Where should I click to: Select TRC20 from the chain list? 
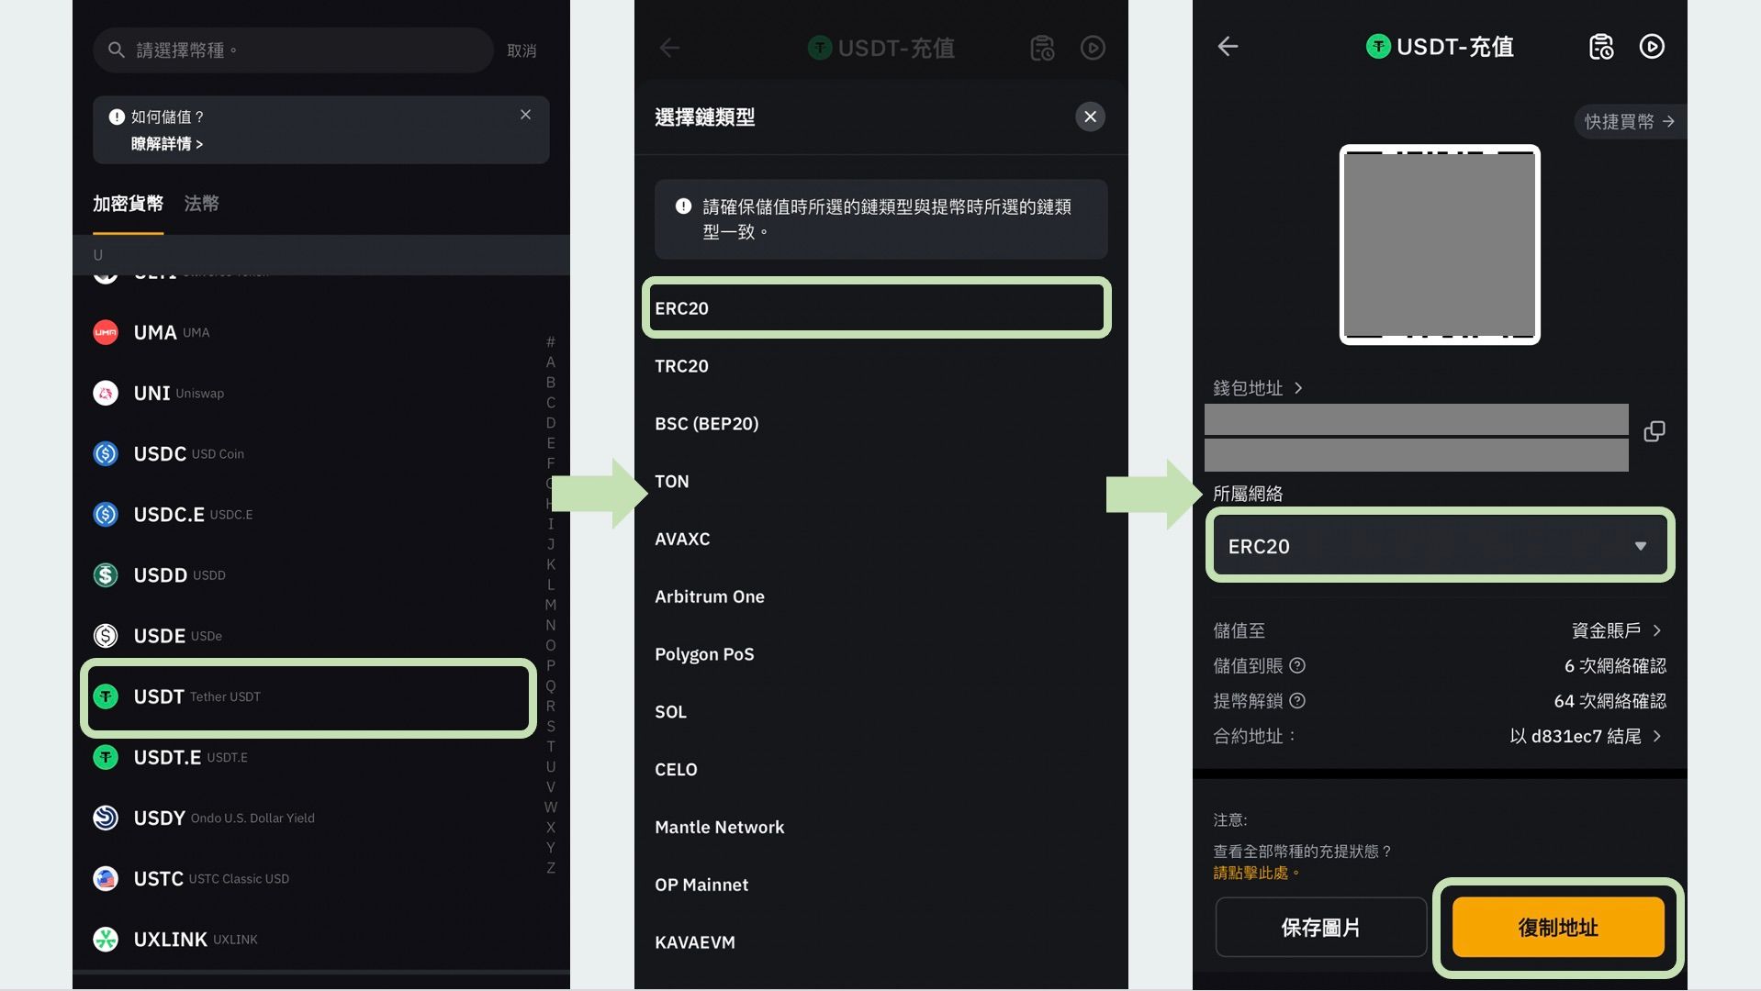(681, 365)
